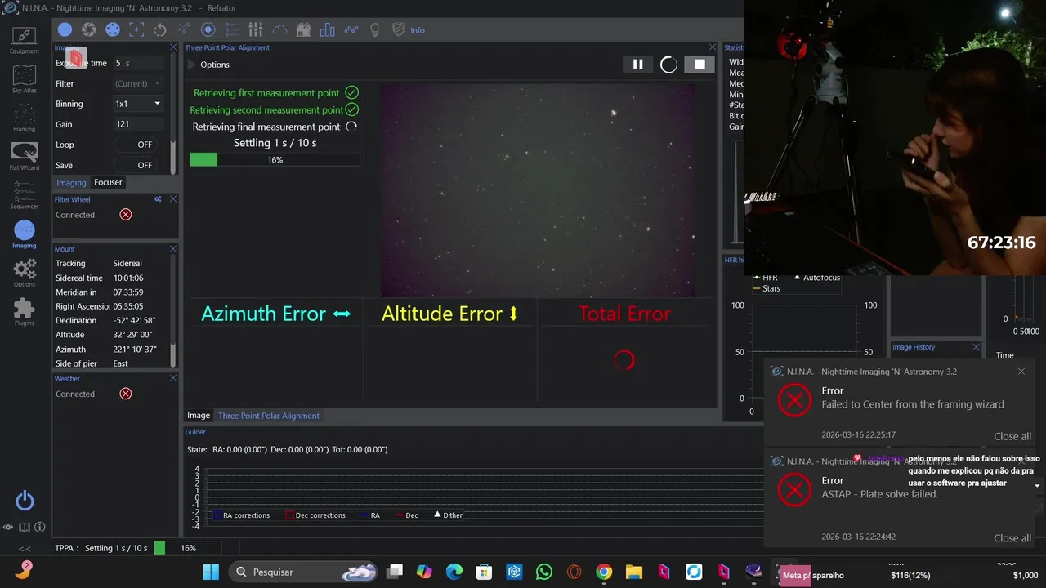Click the filled blue circle icon in the toolbar
Viewport: 1046px width, 588px height.
click(x=65, y=30)
